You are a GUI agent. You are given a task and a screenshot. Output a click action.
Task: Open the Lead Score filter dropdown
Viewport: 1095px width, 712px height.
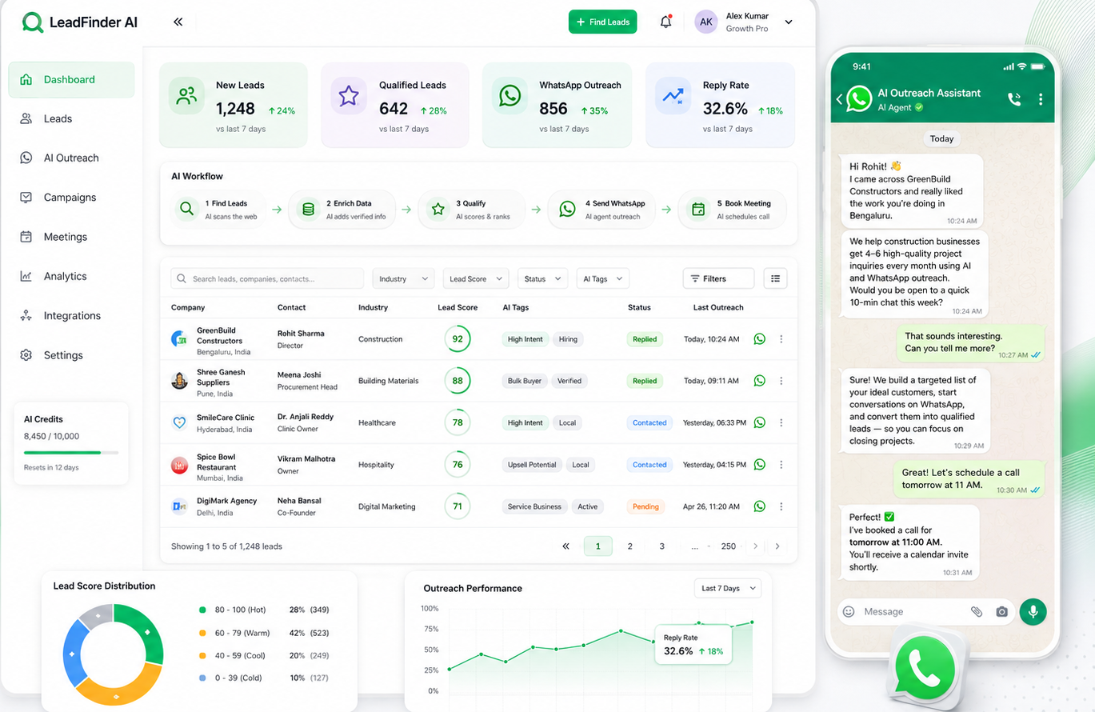(x=476, y=278)
